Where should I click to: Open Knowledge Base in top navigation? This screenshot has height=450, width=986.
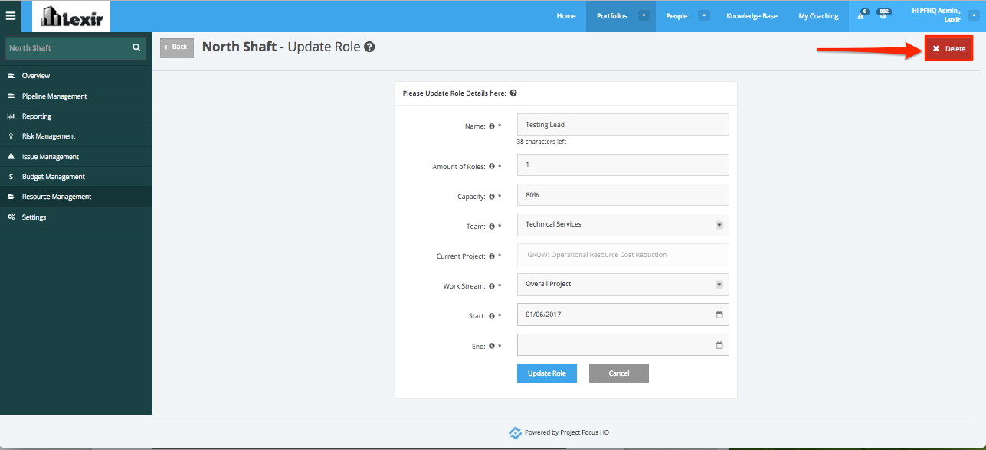click(x=752, y=16)
